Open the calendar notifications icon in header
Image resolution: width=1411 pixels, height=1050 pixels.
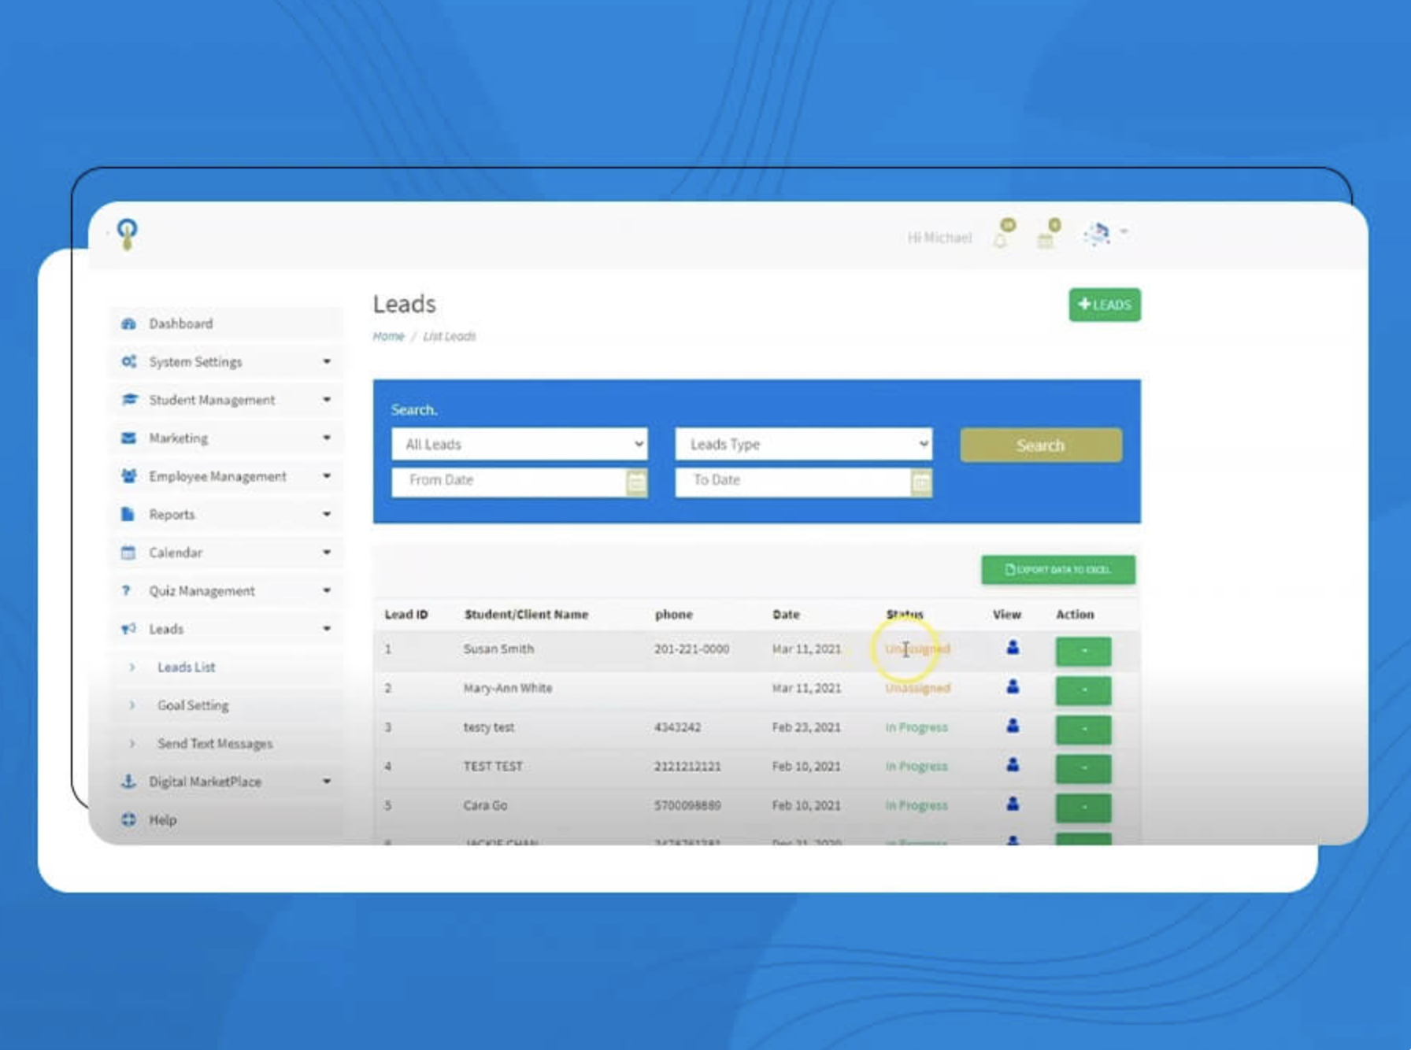[1046, 239]
